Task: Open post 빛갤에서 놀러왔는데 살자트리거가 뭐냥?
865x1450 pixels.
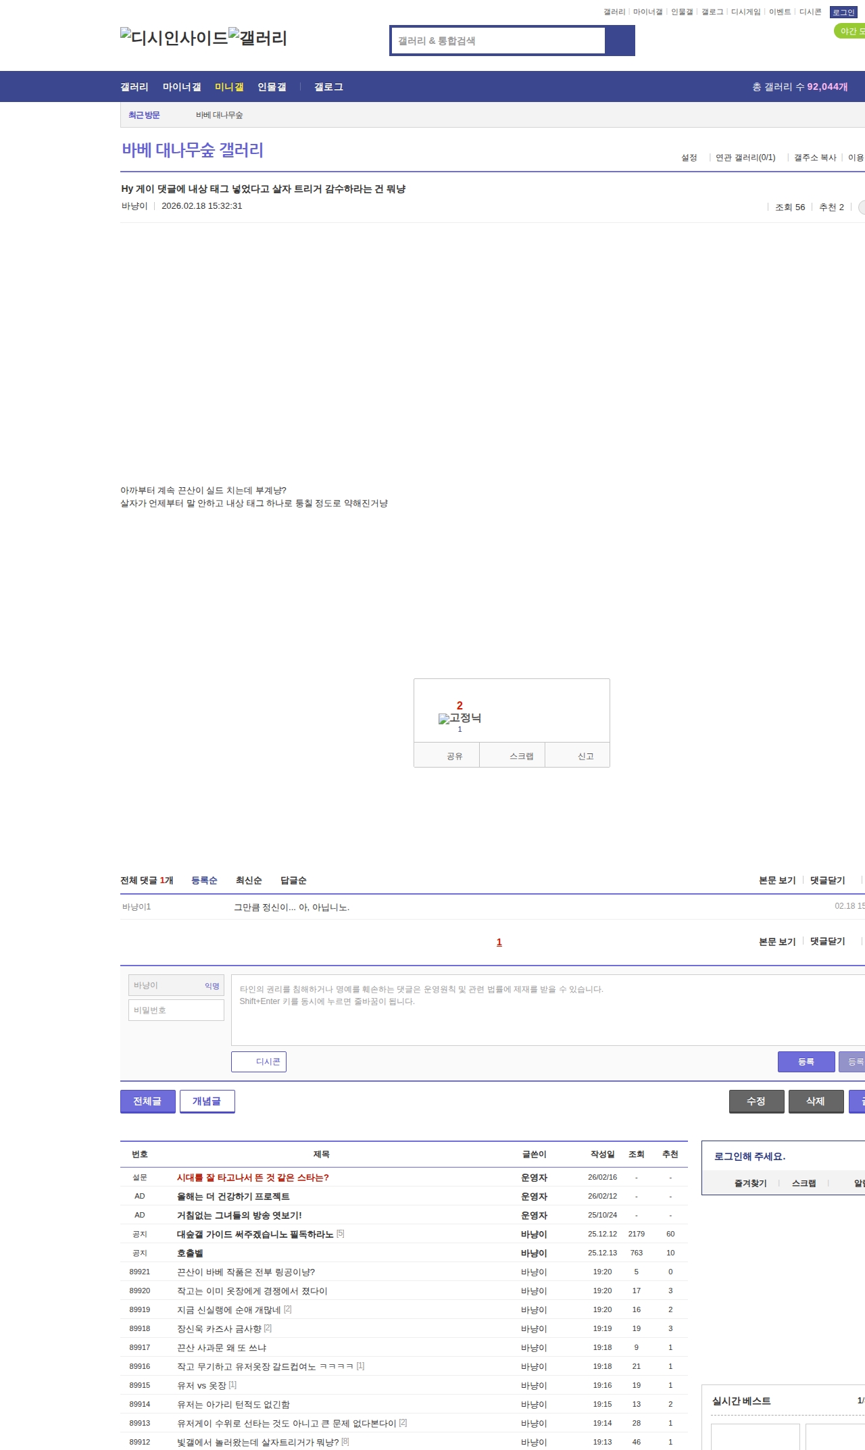Action: 258,1442
